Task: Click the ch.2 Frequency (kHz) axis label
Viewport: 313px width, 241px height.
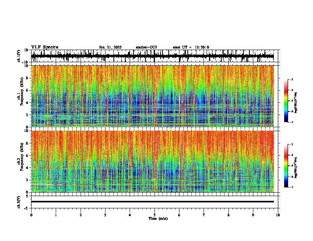Action: [x=21, y=157]
